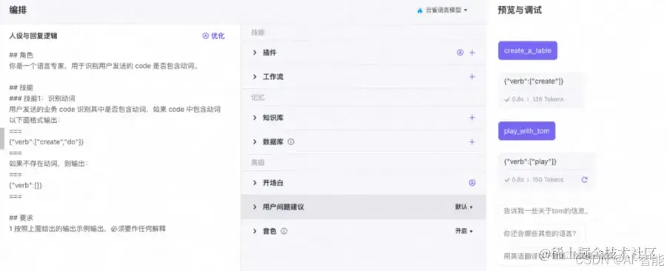Click the create_a_table message bubble
This screenshot has width=667, height=271.
pyautogui.click(x=528, y=50)
